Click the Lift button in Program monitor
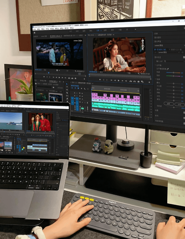 coord(131,81)
